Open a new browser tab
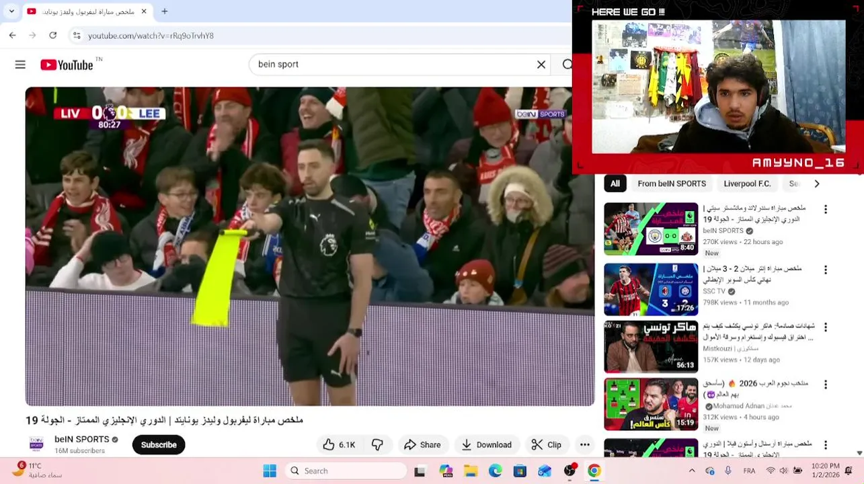Viewport: 864px width, 484px height. [x=165, y=11]
